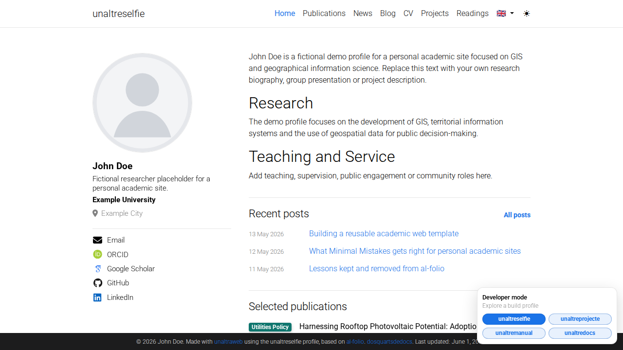Click the 'Teaching and Service' heading
This screenshot has width=623, height=350.
[x=322, y=157]
